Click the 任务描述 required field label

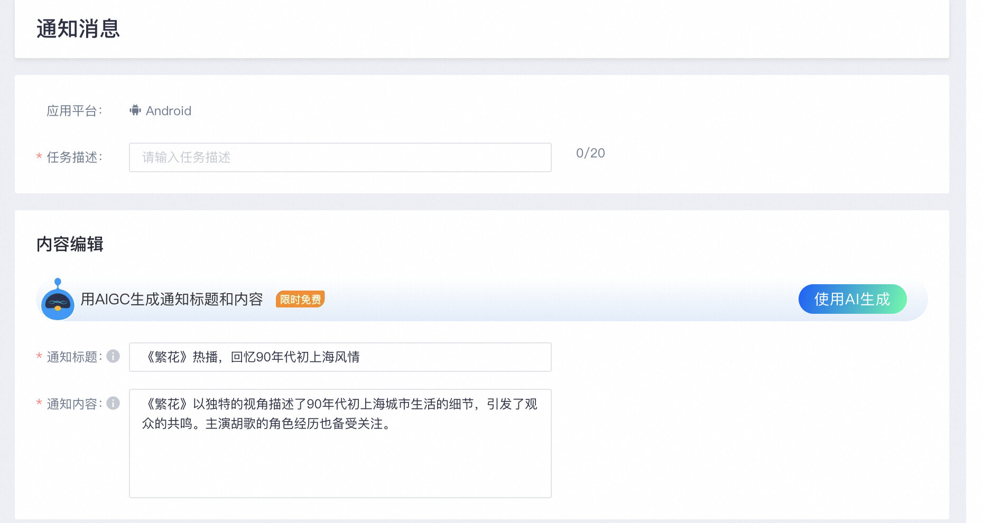(x=75, y=157)
